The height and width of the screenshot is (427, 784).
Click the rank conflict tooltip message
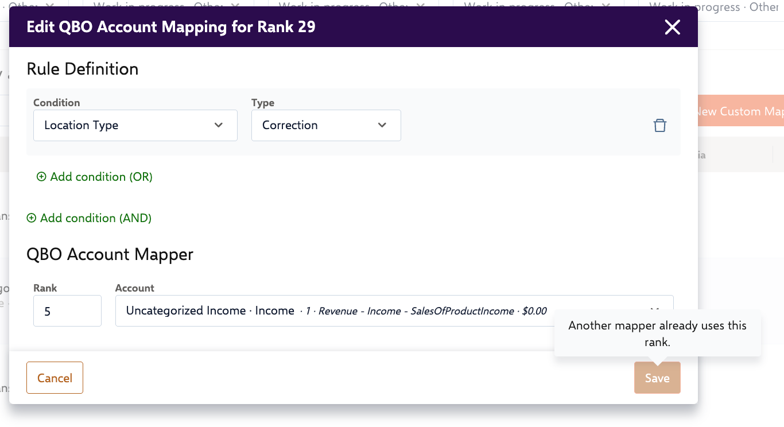[x=657, y=333]
